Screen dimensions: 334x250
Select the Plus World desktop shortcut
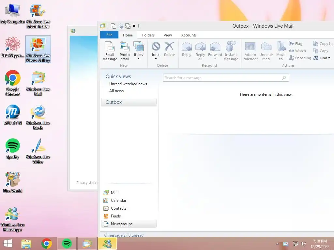13,182
